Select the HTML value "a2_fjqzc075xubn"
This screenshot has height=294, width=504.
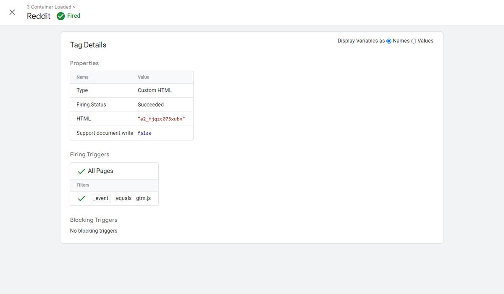[161, 119]
